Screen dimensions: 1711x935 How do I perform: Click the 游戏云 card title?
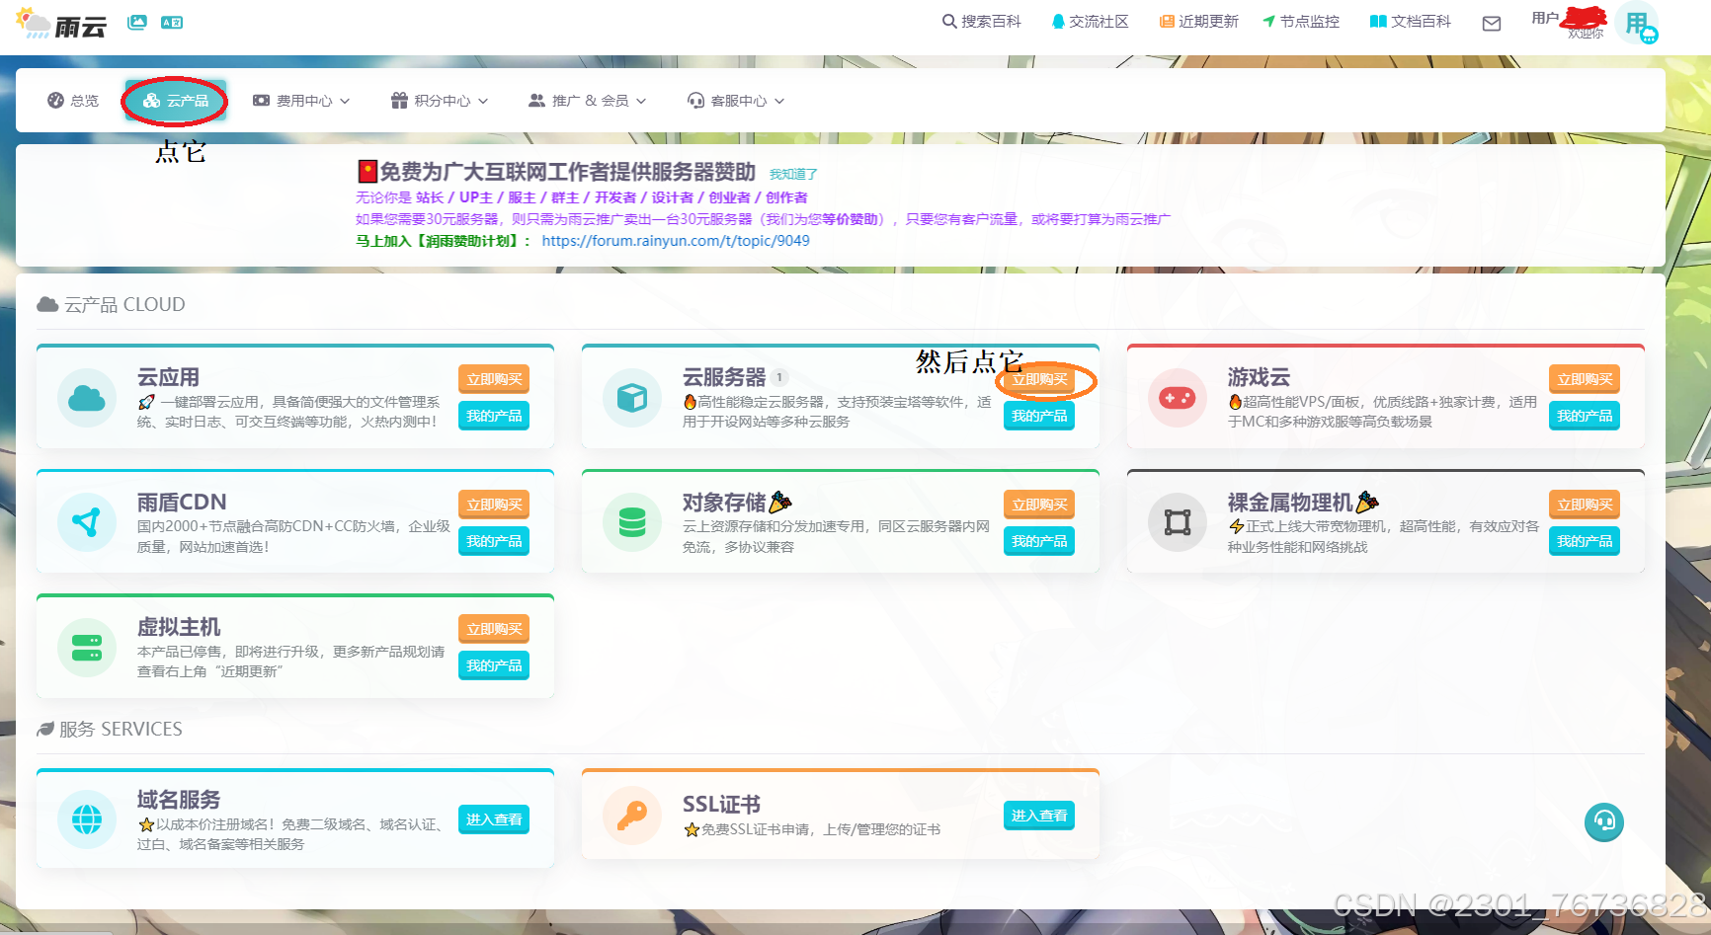pyautogui.click(x=1259, y=377)
